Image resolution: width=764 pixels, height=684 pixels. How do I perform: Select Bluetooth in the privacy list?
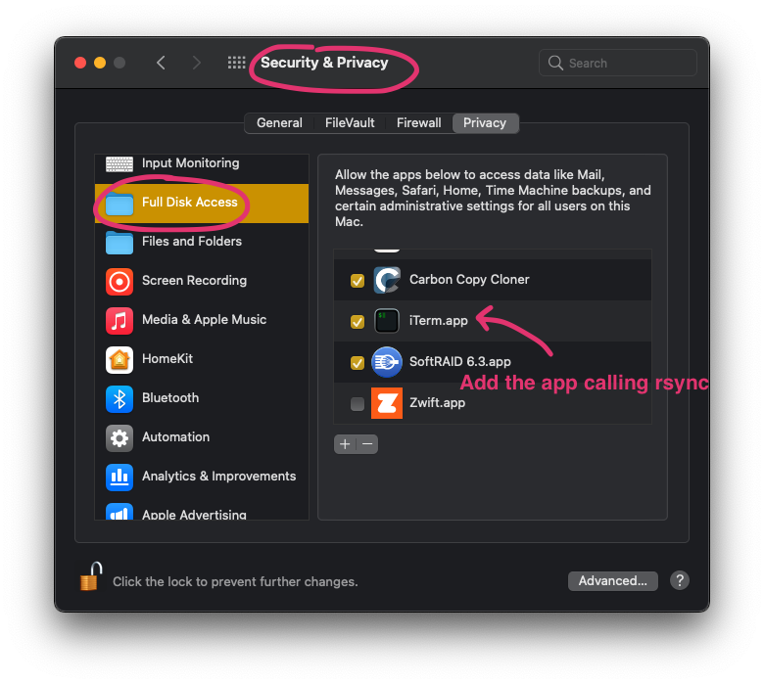point(202,399)
